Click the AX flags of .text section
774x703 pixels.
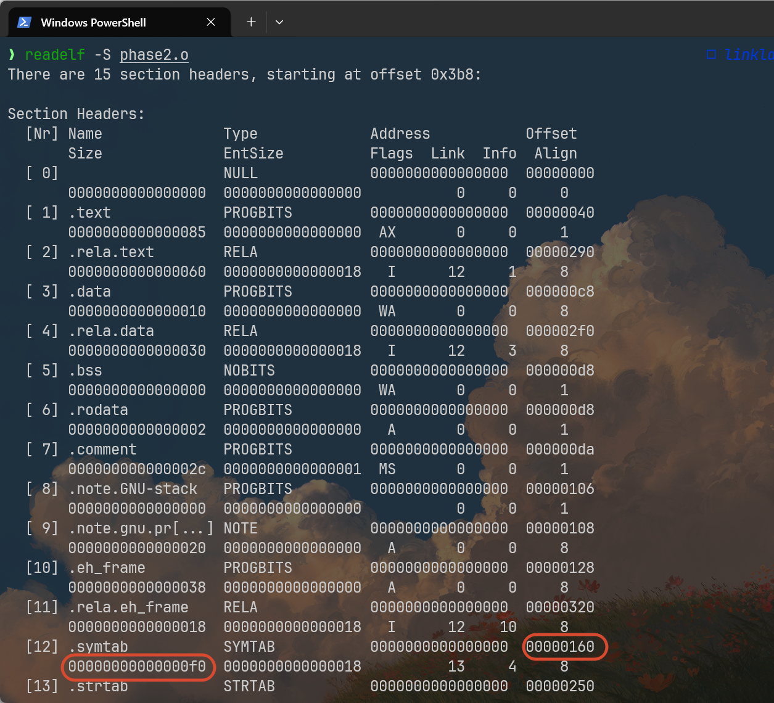(x=387, y=232)
